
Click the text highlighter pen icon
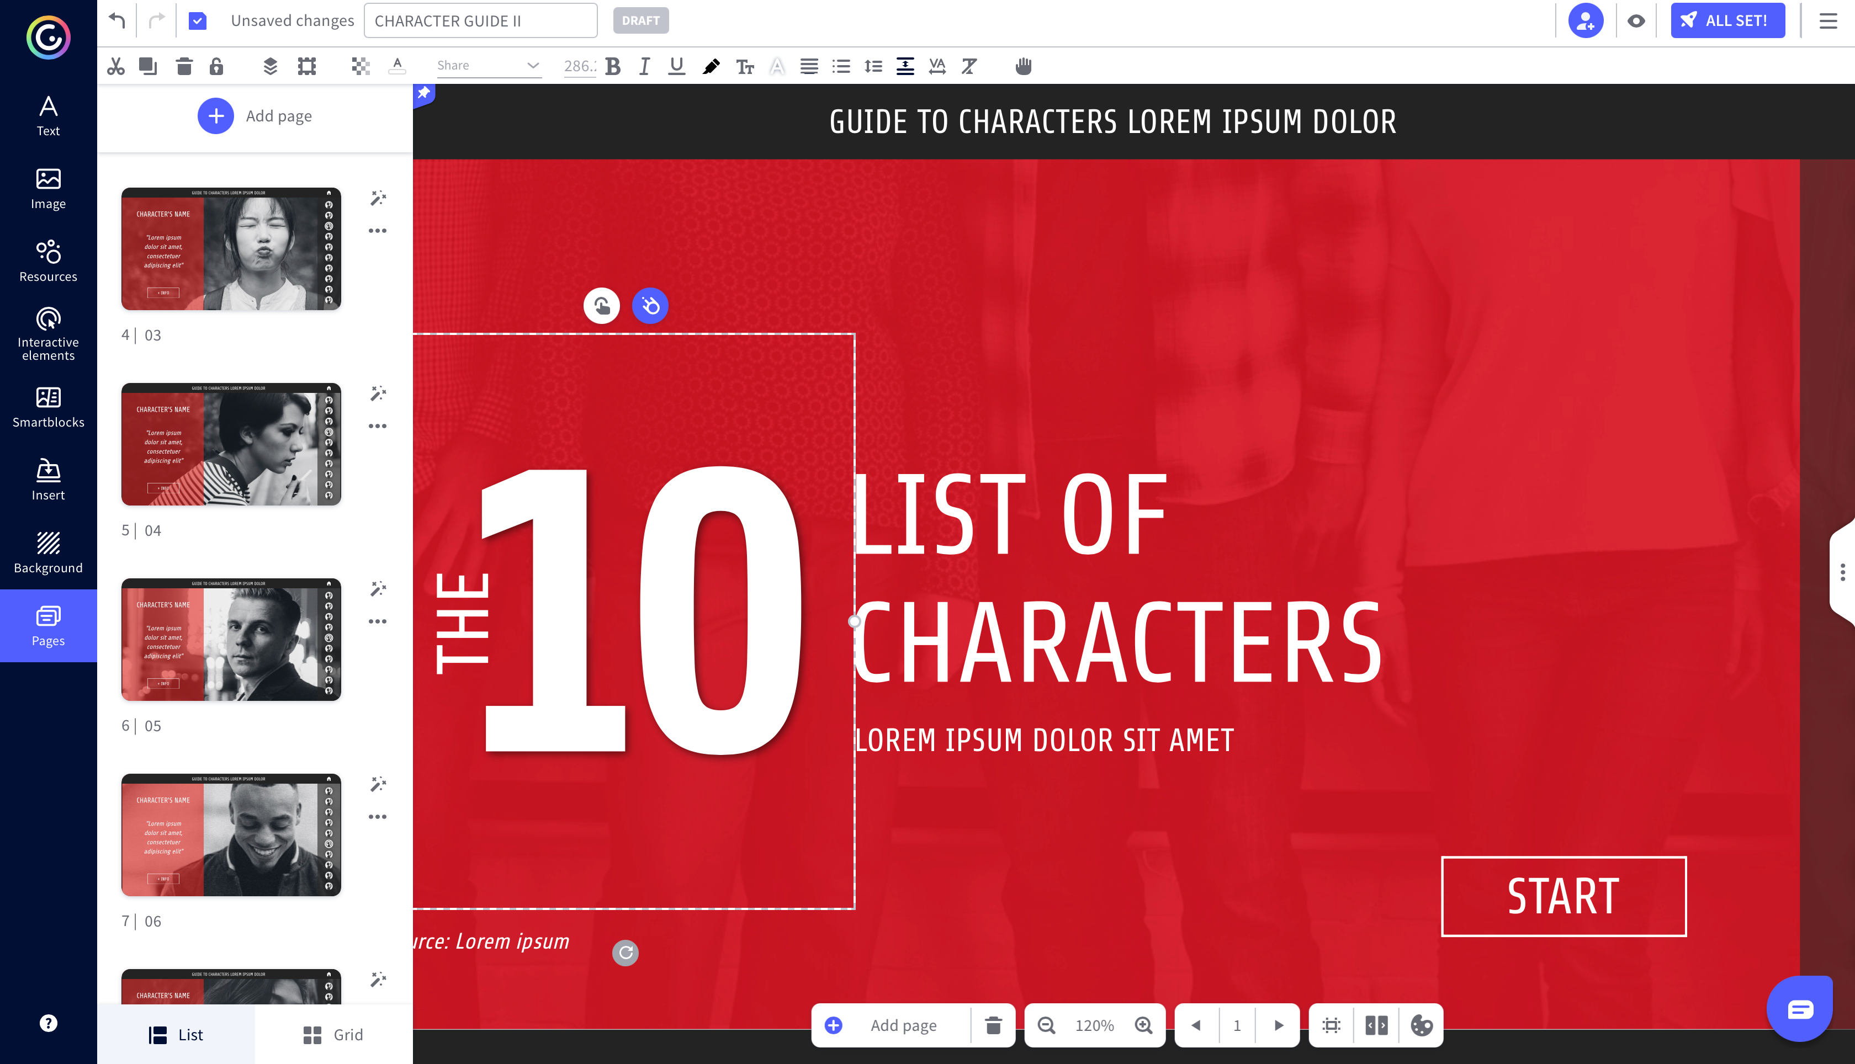pyautogui.click(x=711, y=66)
